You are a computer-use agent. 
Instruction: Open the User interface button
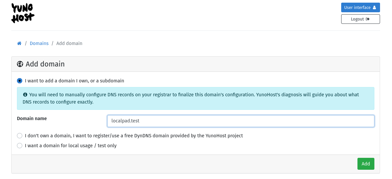pos(360,8)
